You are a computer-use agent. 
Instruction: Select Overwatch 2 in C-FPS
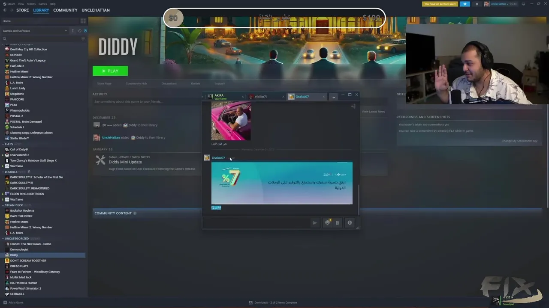click(20, 155)
